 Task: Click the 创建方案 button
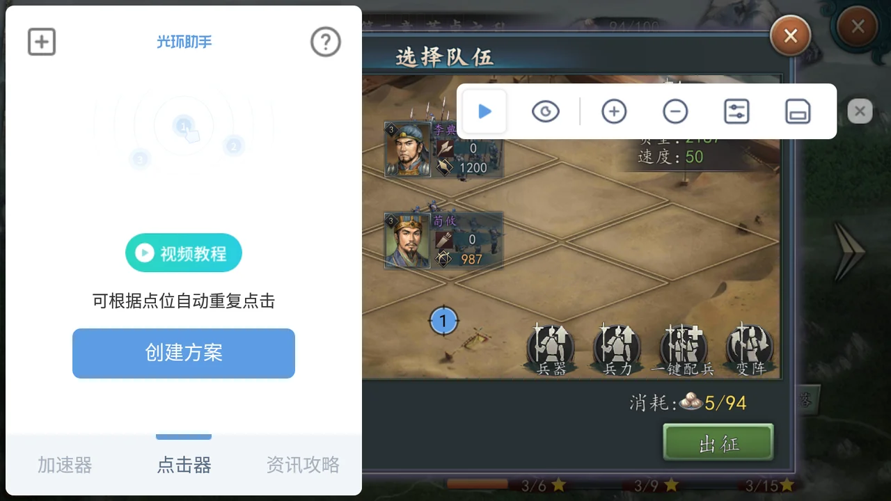[x=184, y=353]
